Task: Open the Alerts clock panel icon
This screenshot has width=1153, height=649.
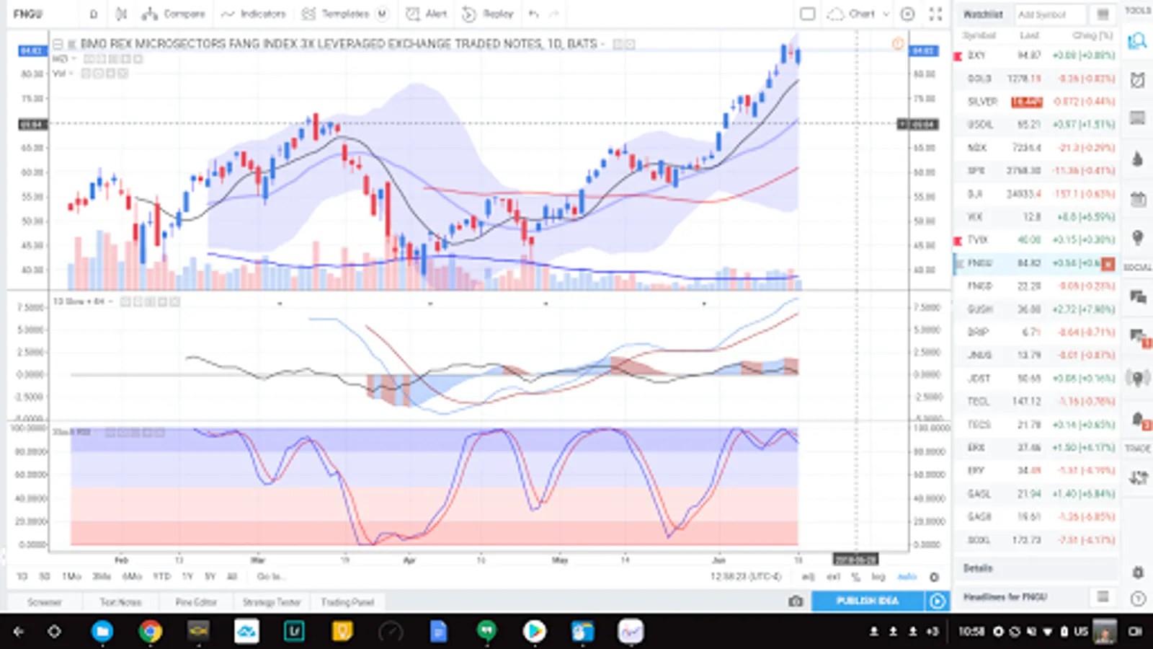Action: (1137, 79)
